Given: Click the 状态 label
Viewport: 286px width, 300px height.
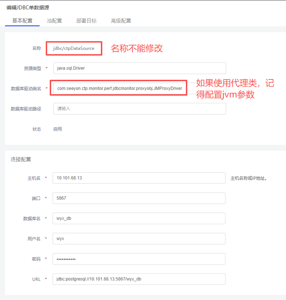Looking at the screenshot, I should point(37,129).
